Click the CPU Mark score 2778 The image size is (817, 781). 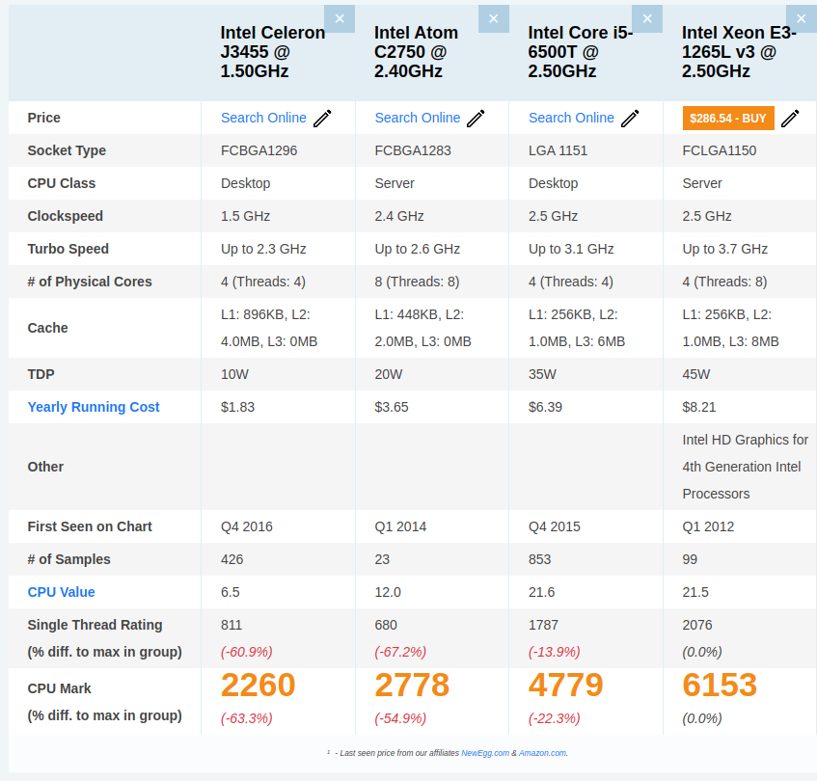point(412,685)
